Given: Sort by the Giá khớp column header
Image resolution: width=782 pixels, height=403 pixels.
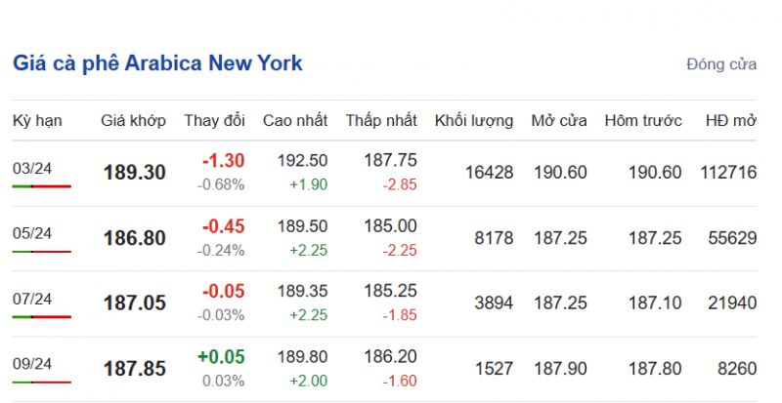Looking at the screenshot, I should 133,121.
